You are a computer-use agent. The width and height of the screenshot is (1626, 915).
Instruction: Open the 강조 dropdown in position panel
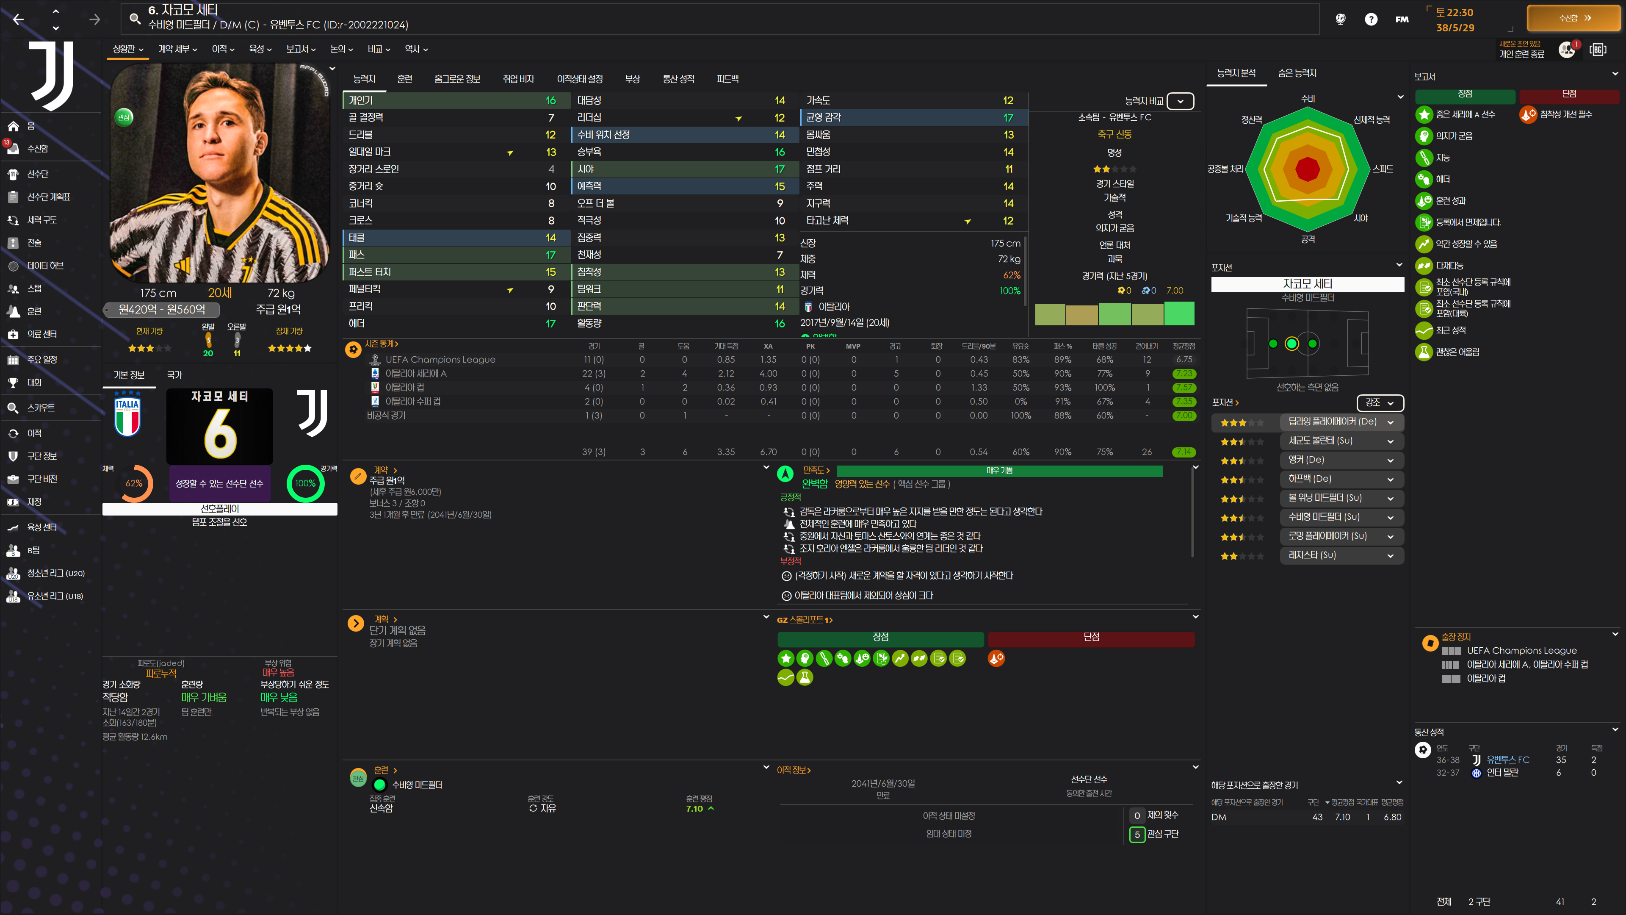[x=1380, y=403]
